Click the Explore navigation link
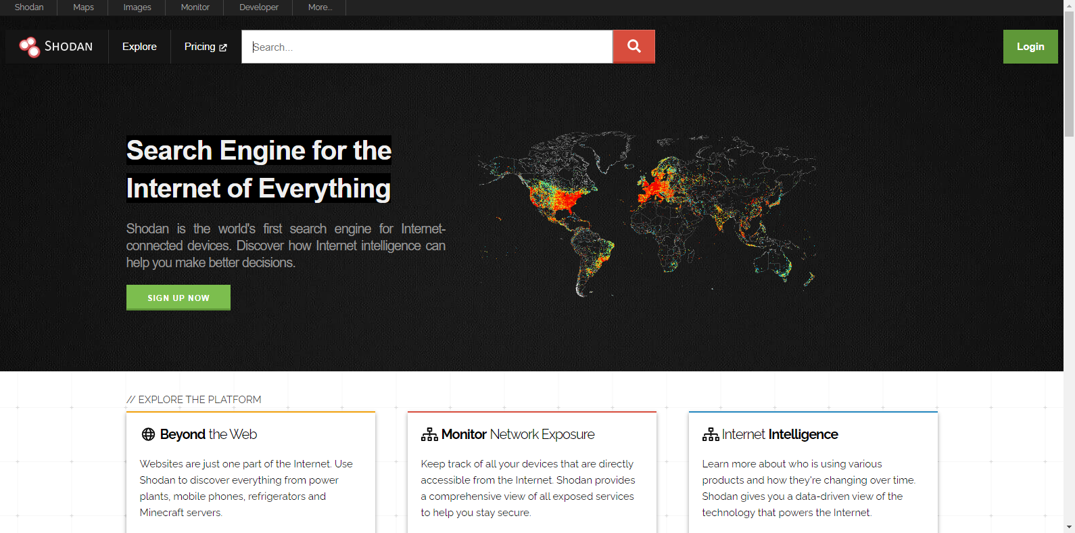Screen dimensions: 1075x533 [139, 47]
